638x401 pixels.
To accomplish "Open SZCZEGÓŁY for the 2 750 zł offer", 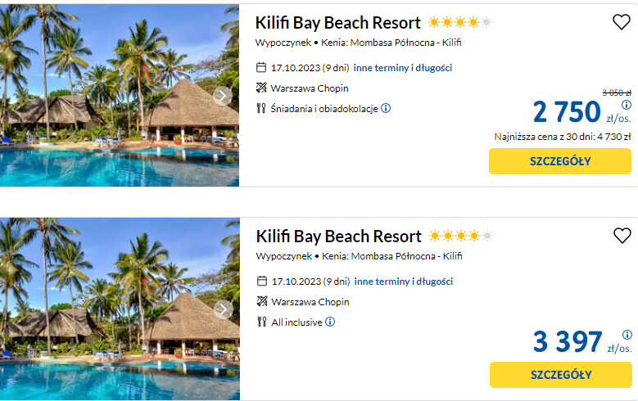I will pyautogui.click(x=560, y=161).
